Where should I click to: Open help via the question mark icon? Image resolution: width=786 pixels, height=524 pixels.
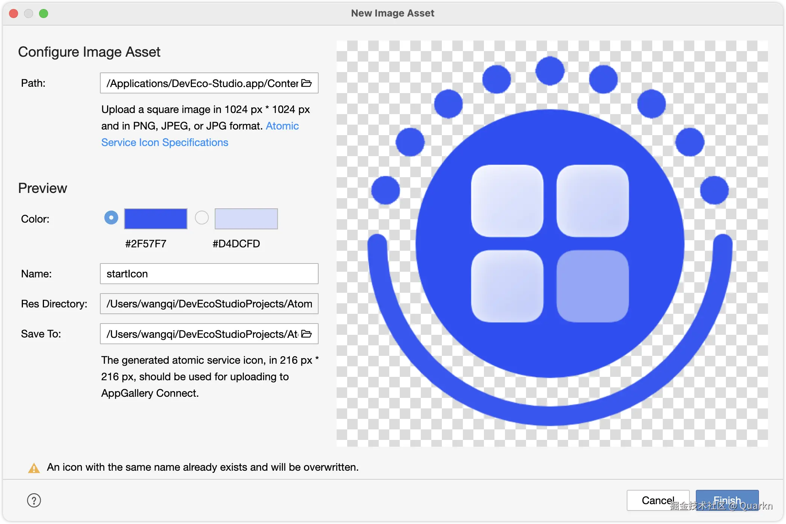34,500
